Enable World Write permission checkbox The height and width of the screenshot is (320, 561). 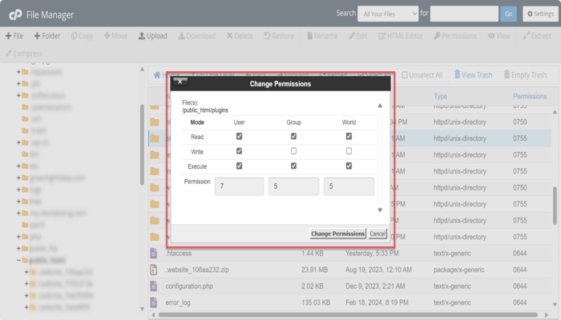[x=349, y=151]
